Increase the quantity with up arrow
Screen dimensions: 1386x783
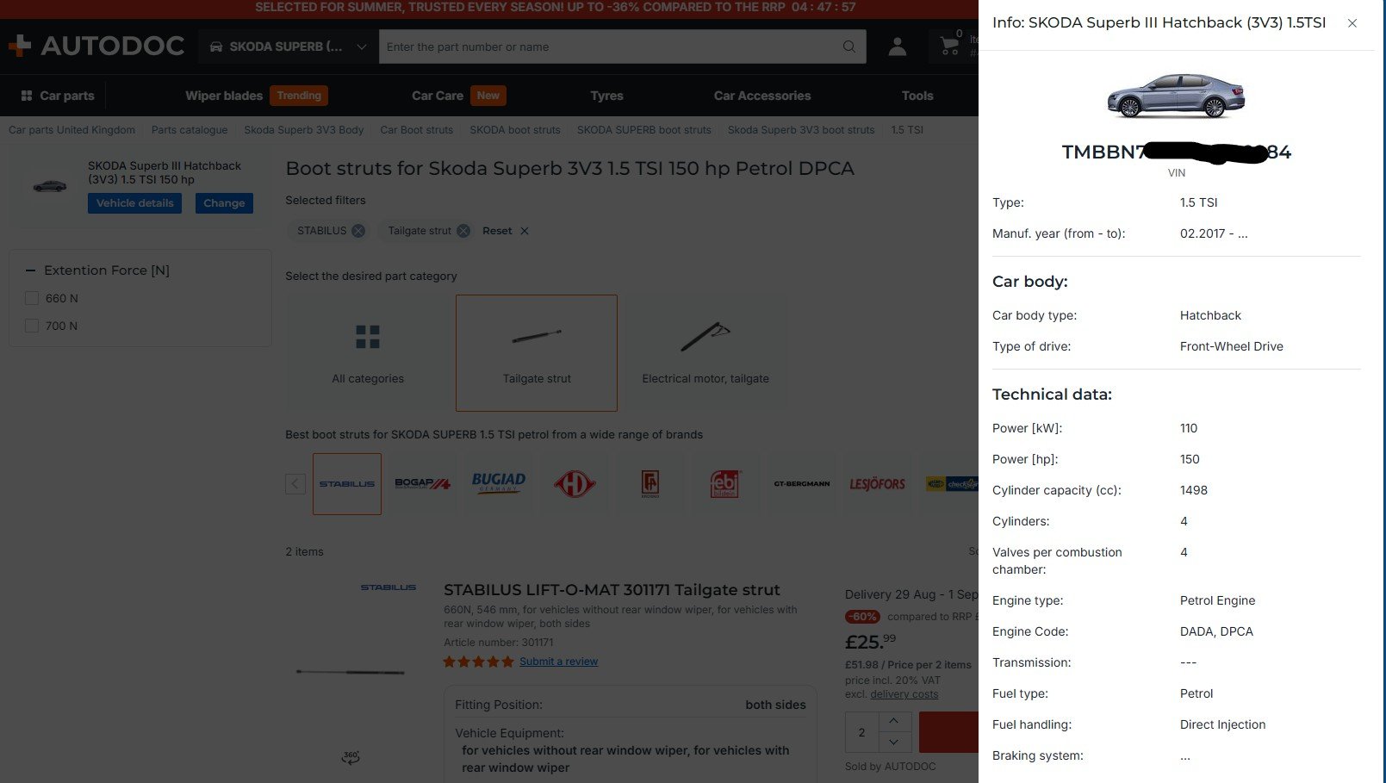point(894,721)
